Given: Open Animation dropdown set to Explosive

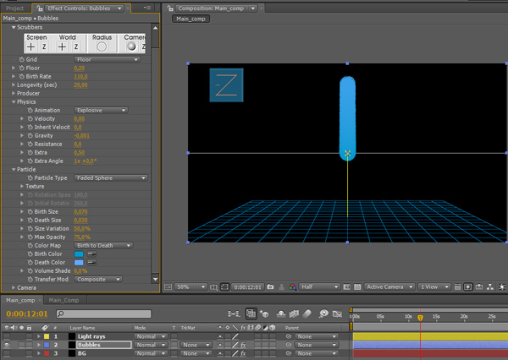Looking at the screenshot, I should 101,111.
